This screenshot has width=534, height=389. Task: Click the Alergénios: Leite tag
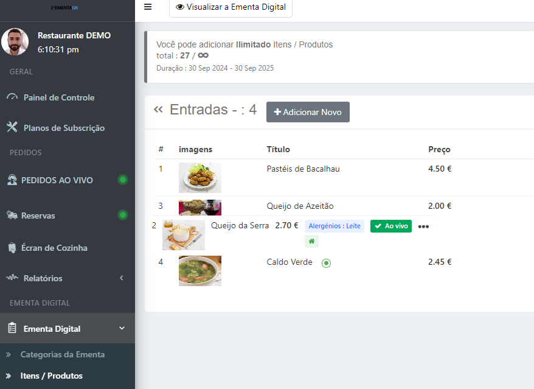coord(334,226)
